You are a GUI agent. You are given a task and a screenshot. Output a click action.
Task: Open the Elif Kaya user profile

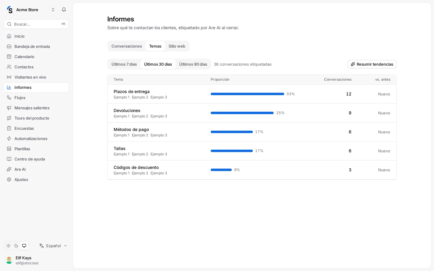coord(36,260)
